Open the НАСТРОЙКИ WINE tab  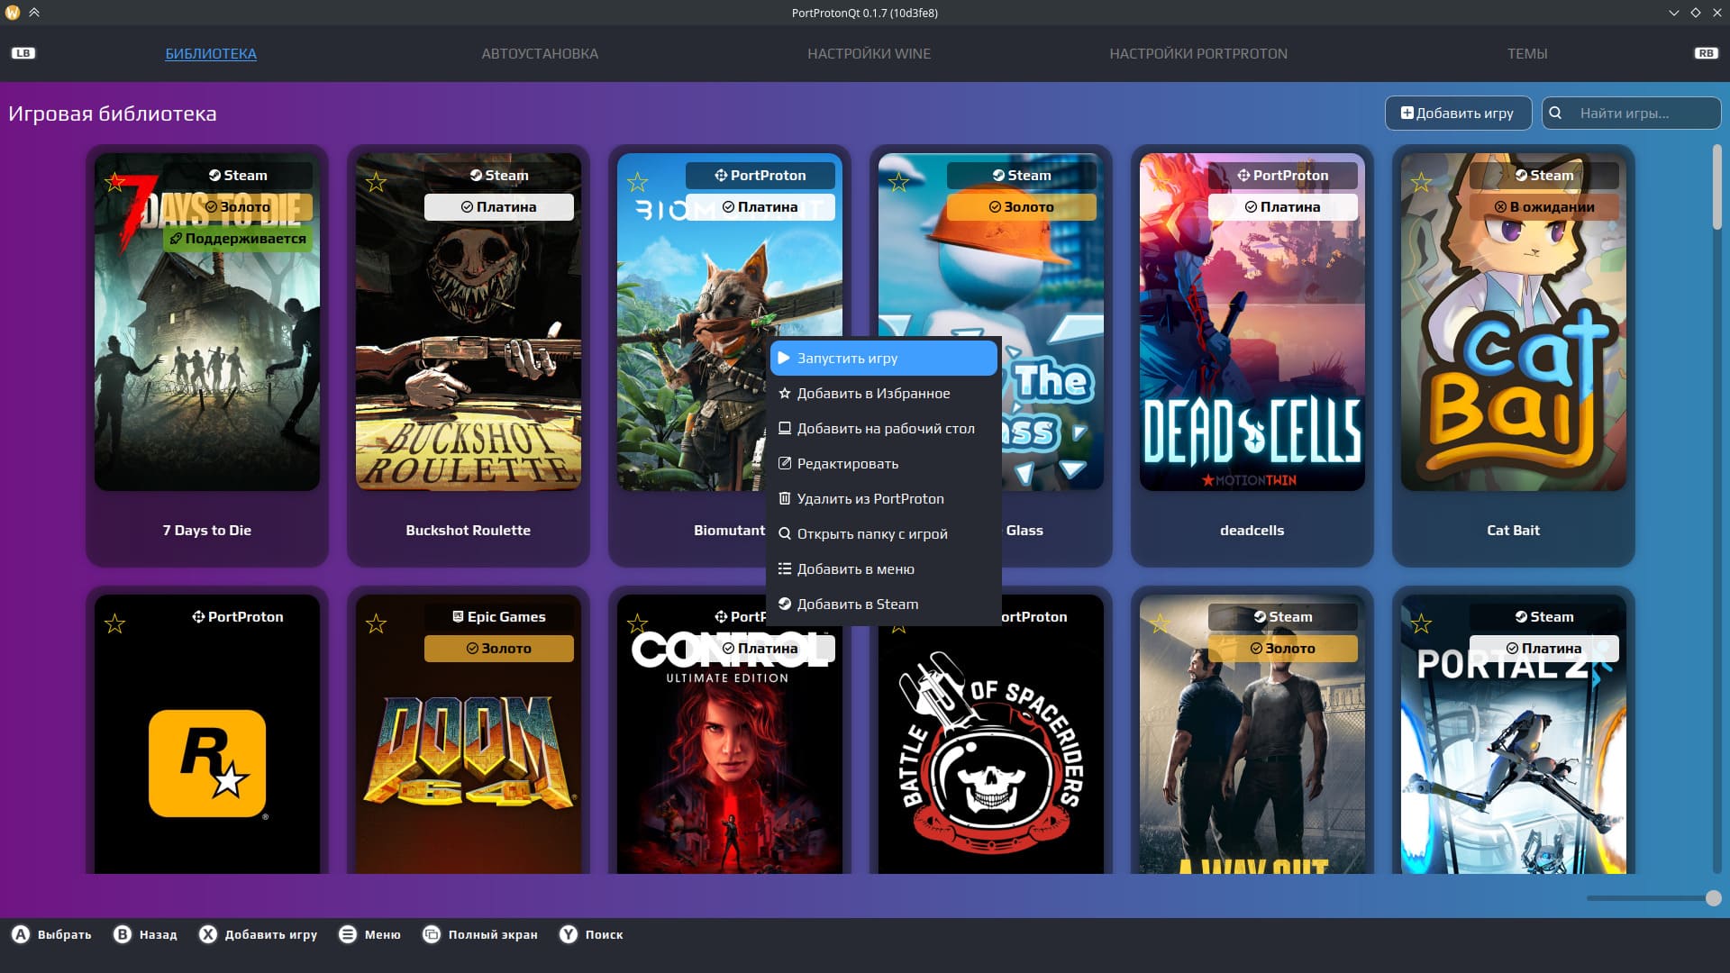(869, 54)
